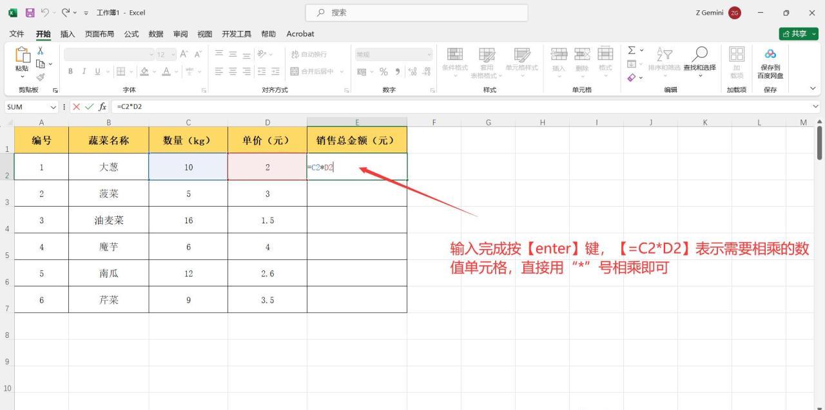Click the Fill down icon
The width and height of the screenshot is (825, 410).
click(632, 64)
